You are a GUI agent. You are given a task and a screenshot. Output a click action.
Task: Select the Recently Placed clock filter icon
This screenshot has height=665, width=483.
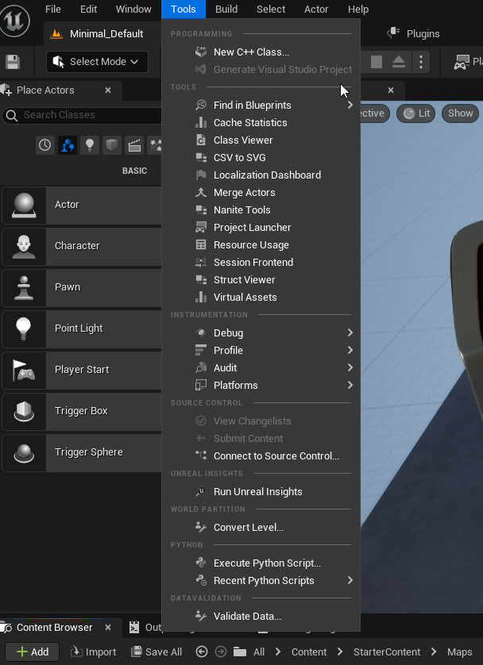click(45, 145)
